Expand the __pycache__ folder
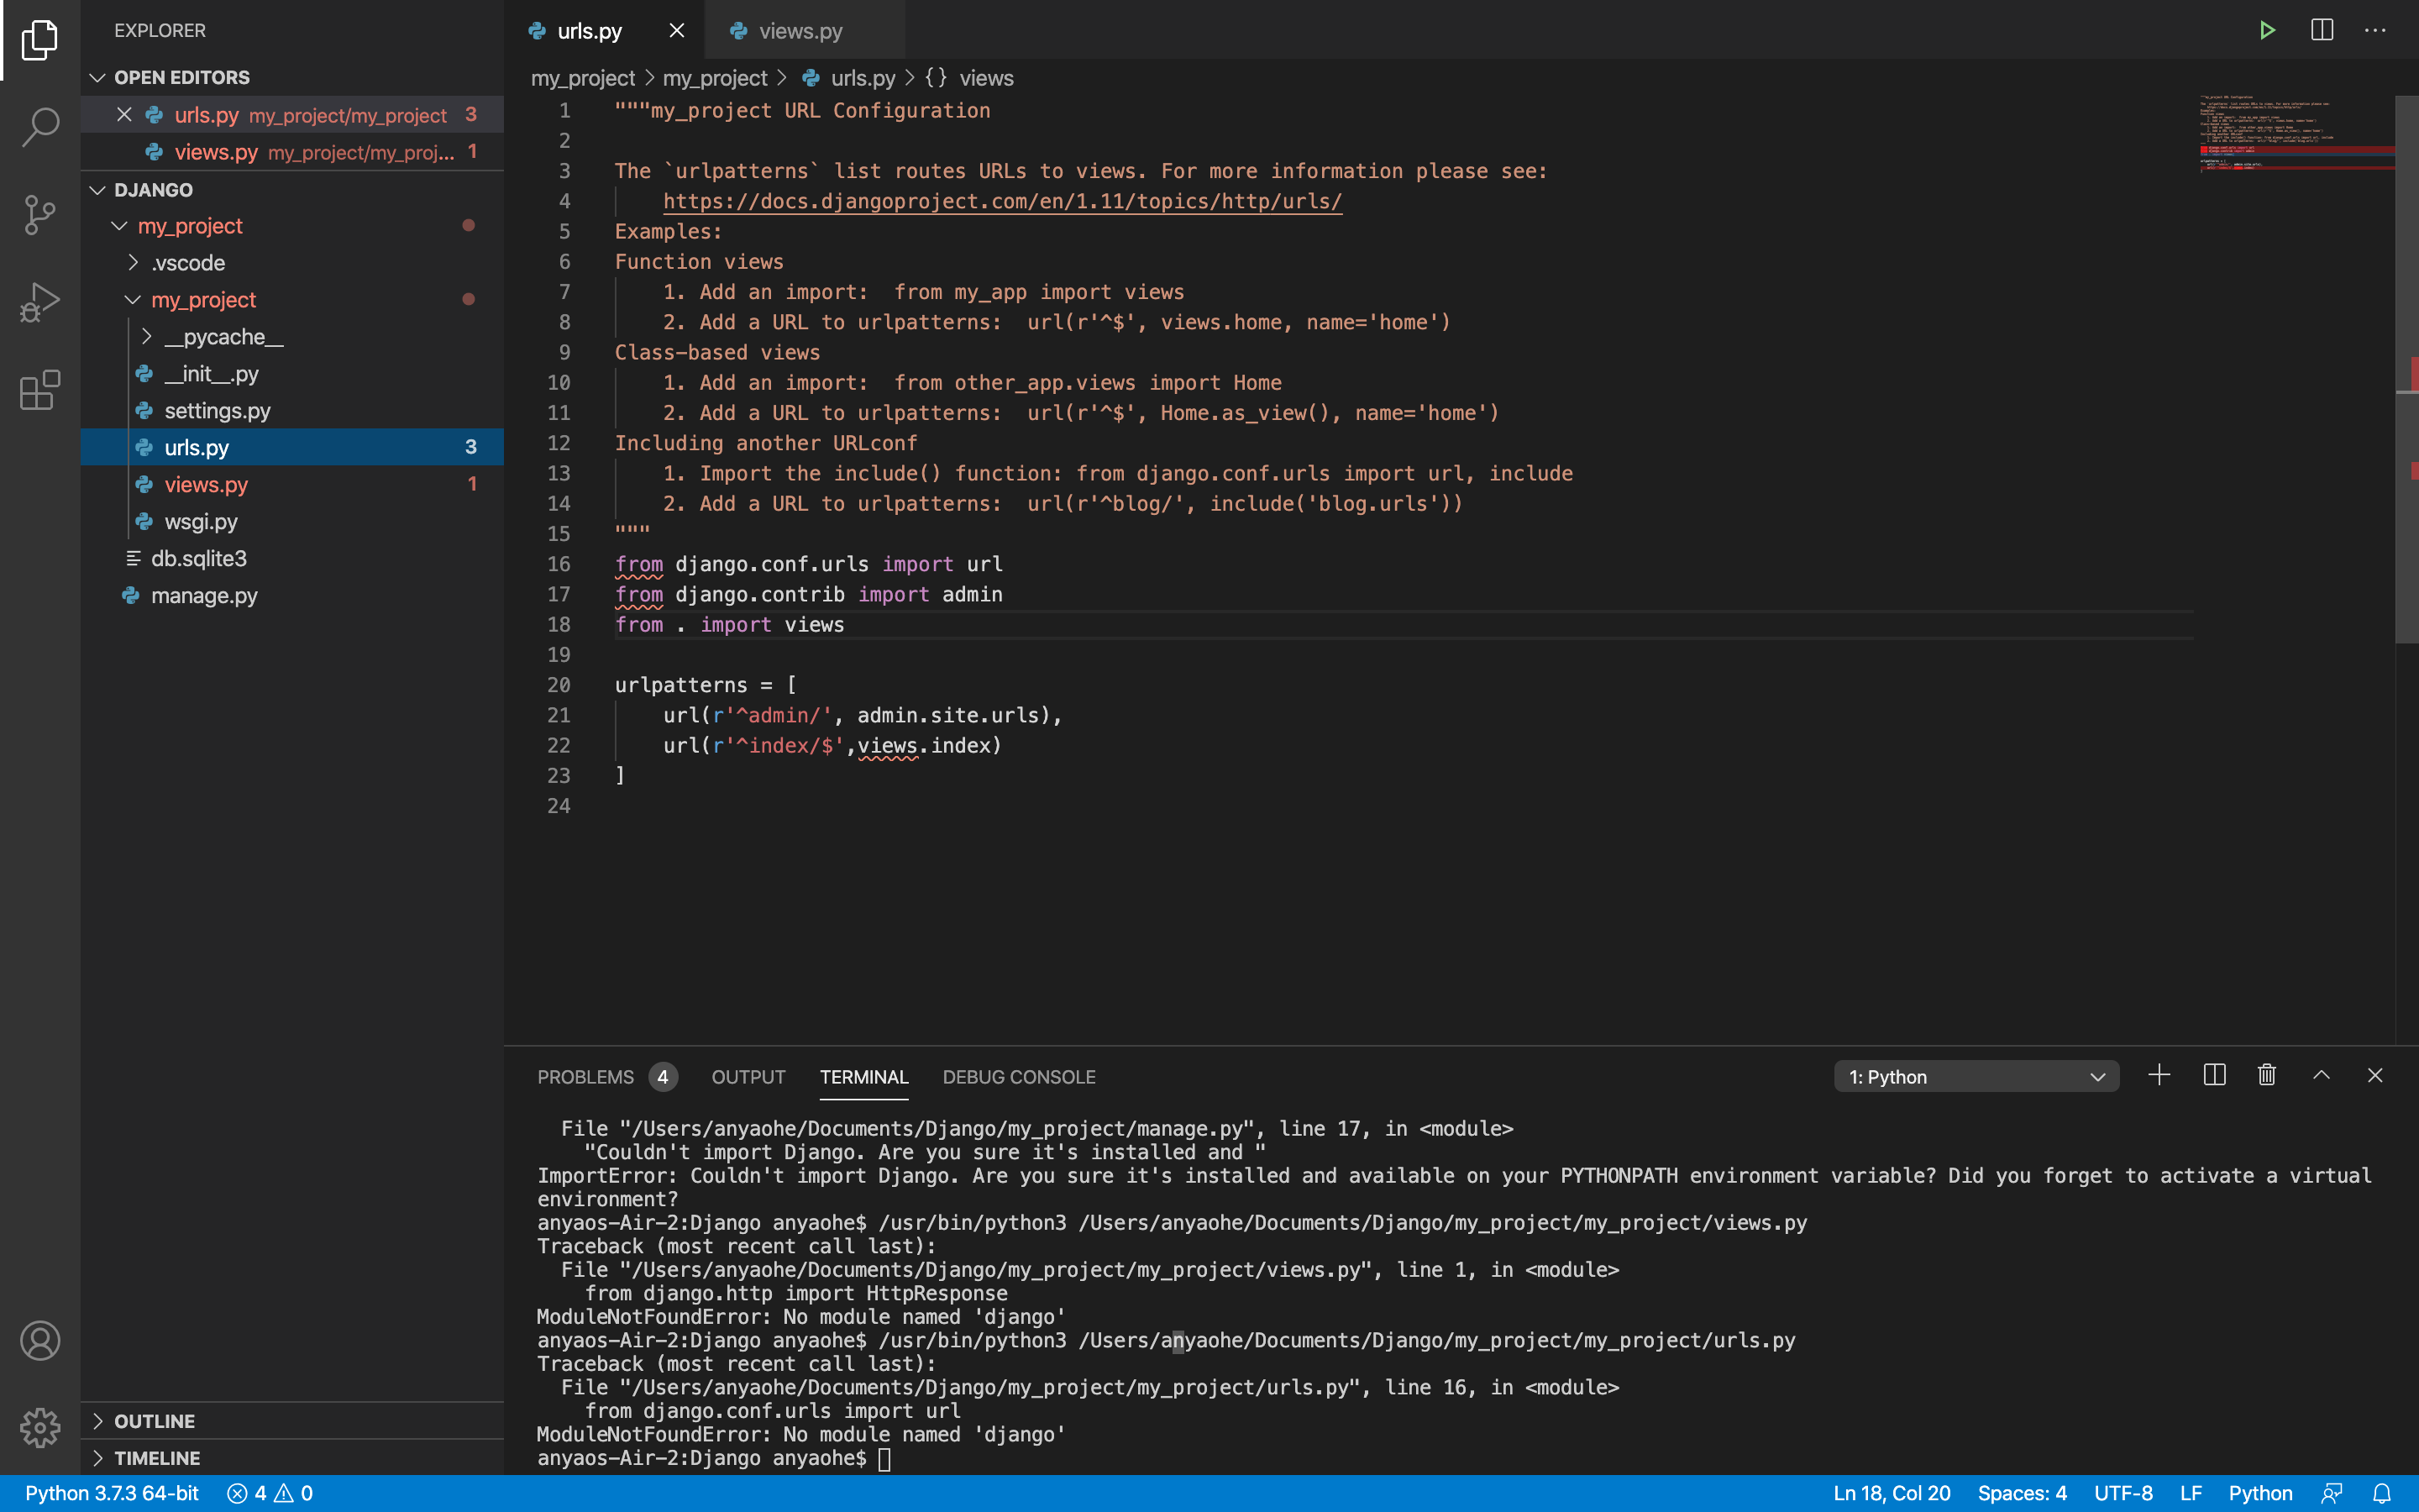This screenshot has height=1512, width=2419. tap(147, 337)
